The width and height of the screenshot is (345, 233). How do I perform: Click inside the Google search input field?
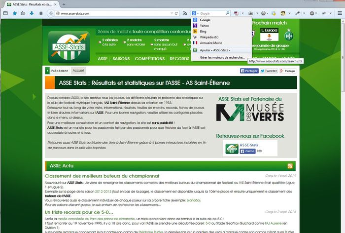click(212, 13)
